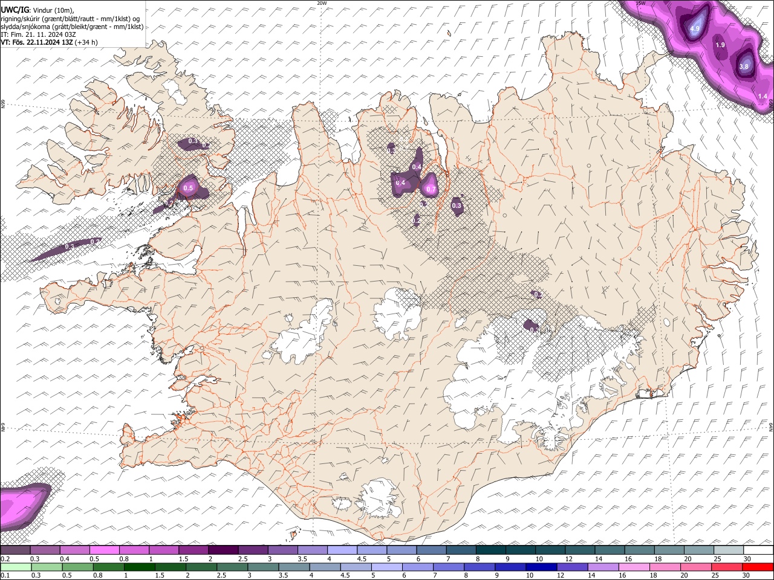Screen dimensions: 774x580
Task: Click the 3.8 precipitation value label
Action: click(744, 66)
